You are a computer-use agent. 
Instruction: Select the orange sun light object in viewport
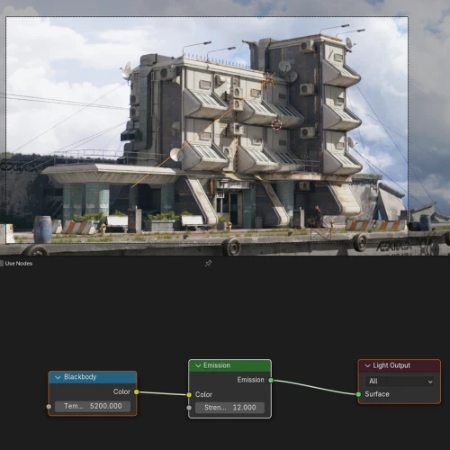coord(270,80)
